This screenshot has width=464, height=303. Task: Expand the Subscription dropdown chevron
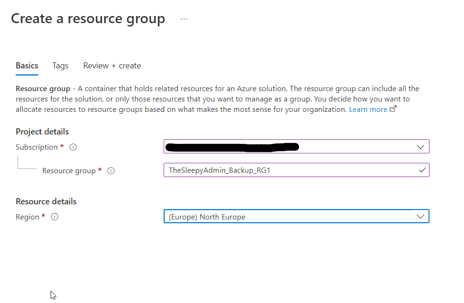point(420,147)
